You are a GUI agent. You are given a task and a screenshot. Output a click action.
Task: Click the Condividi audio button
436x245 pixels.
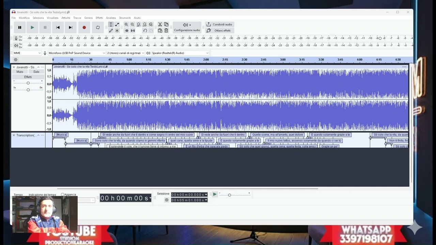[219, 24]
